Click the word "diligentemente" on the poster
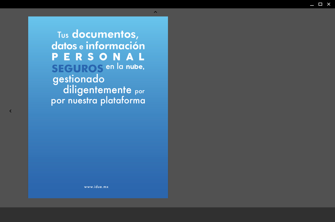335x222 pixels. [97, 90]
